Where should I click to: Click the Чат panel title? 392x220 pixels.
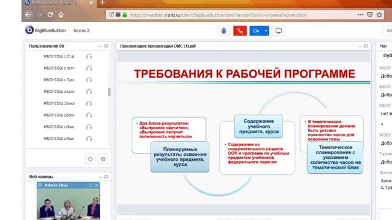(383, 46)
